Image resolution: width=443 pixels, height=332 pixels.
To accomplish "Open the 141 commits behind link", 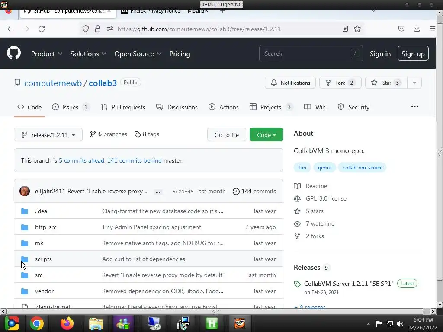I will pos(135,160).
